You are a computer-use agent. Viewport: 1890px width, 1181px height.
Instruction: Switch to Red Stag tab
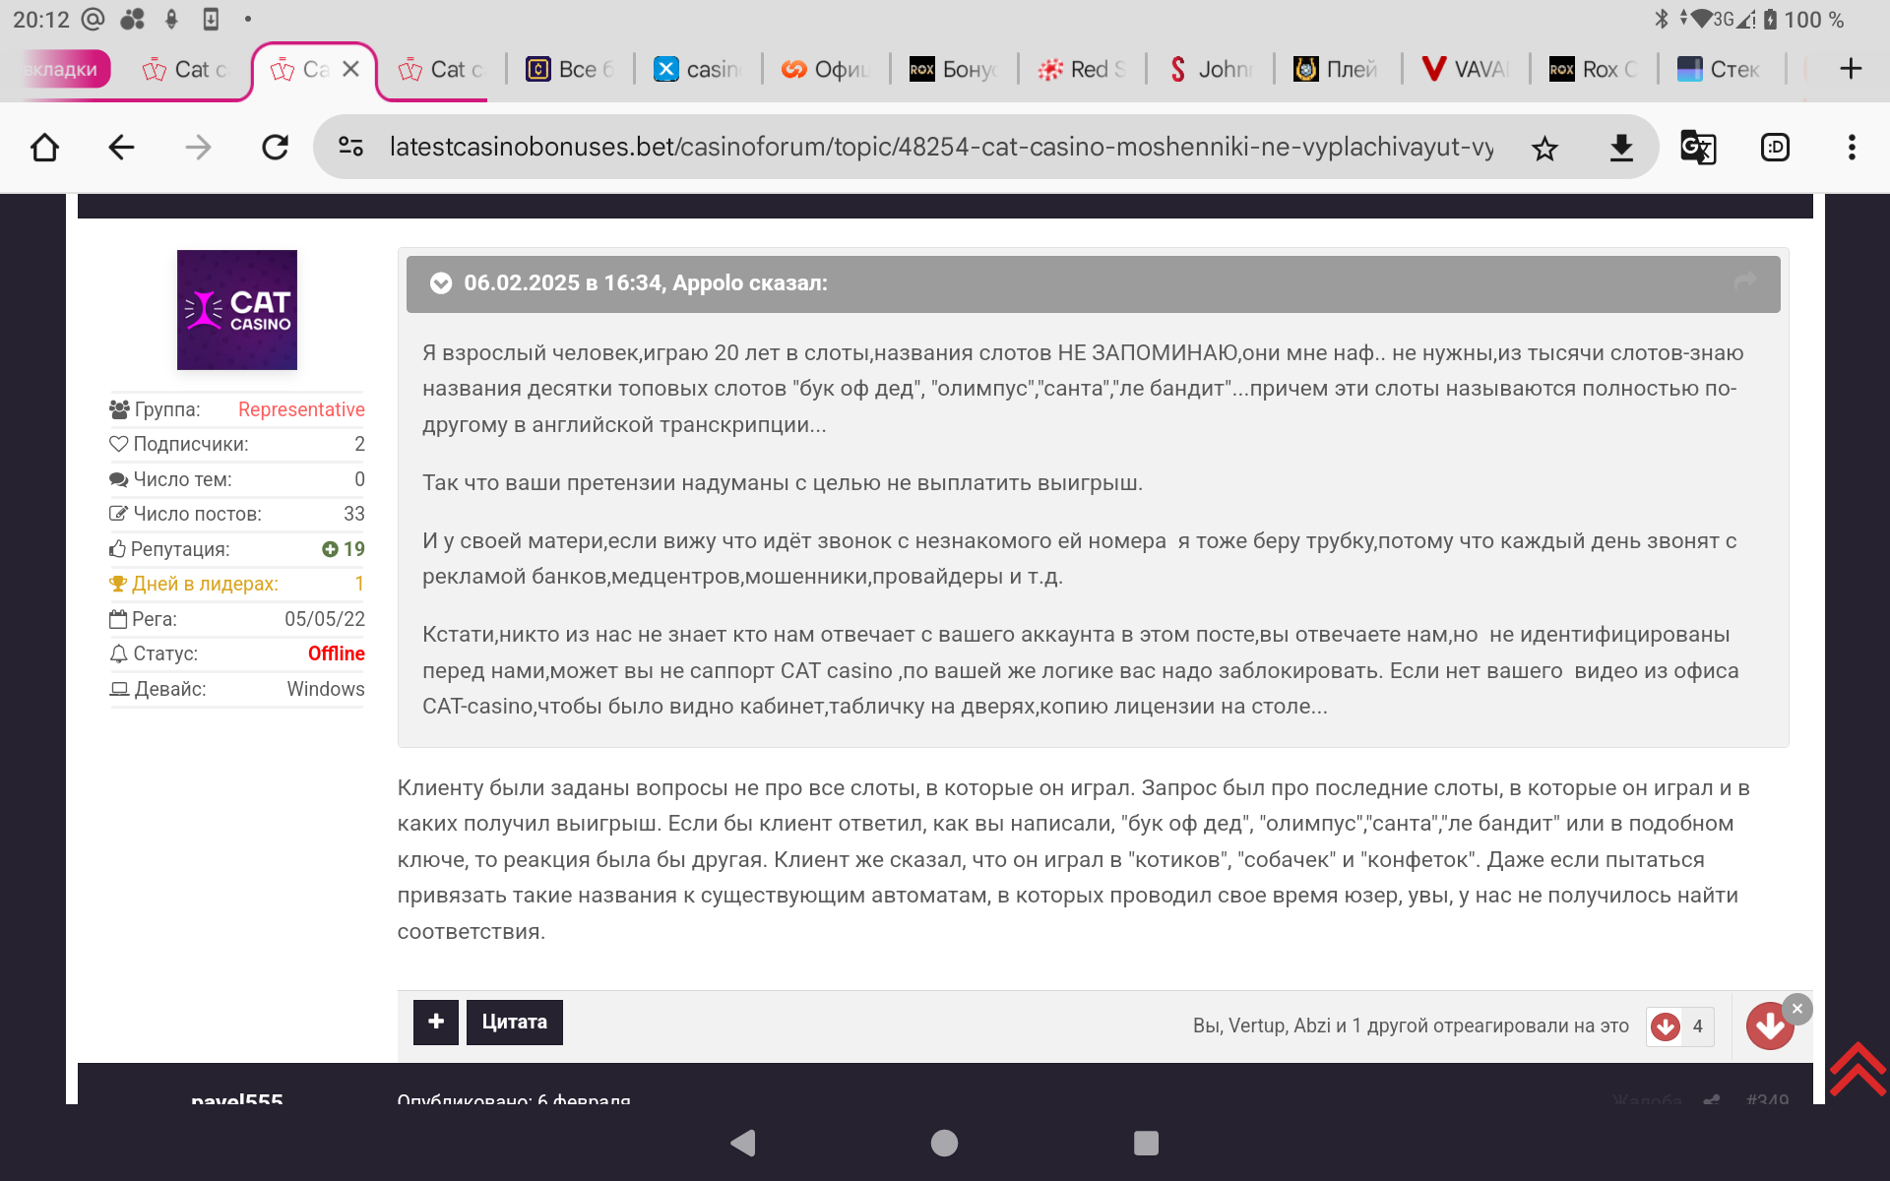[x=1083, y=70]
